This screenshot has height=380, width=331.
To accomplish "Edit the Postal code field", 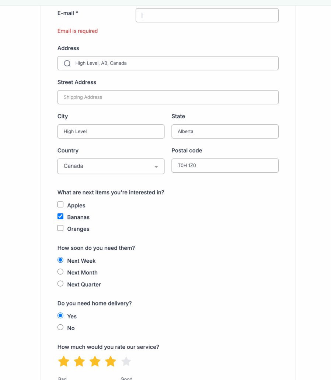I will tap(225, 166).
